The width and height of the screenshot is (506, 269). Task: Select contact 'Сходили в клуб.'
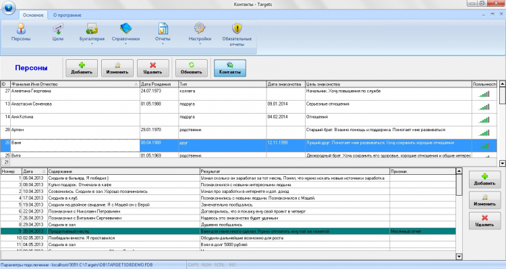[x=228, y=198]
